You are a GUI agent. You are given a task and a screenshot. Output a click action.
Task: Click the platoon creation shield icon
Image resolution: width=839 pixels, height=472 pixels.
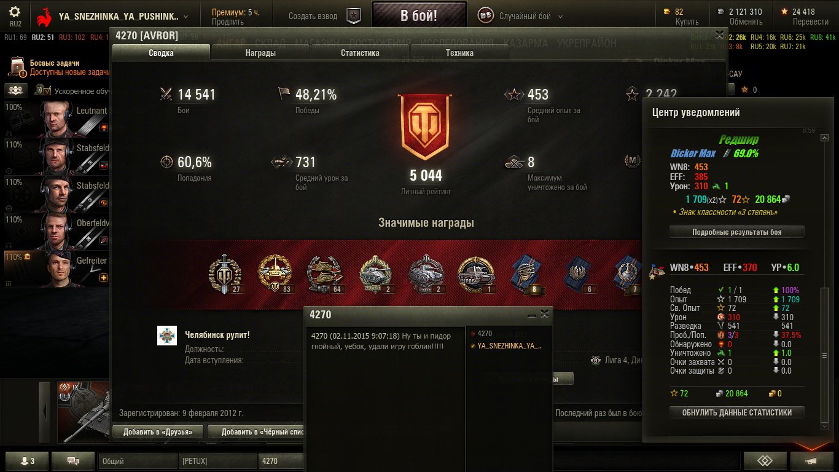tap(354, 16)
